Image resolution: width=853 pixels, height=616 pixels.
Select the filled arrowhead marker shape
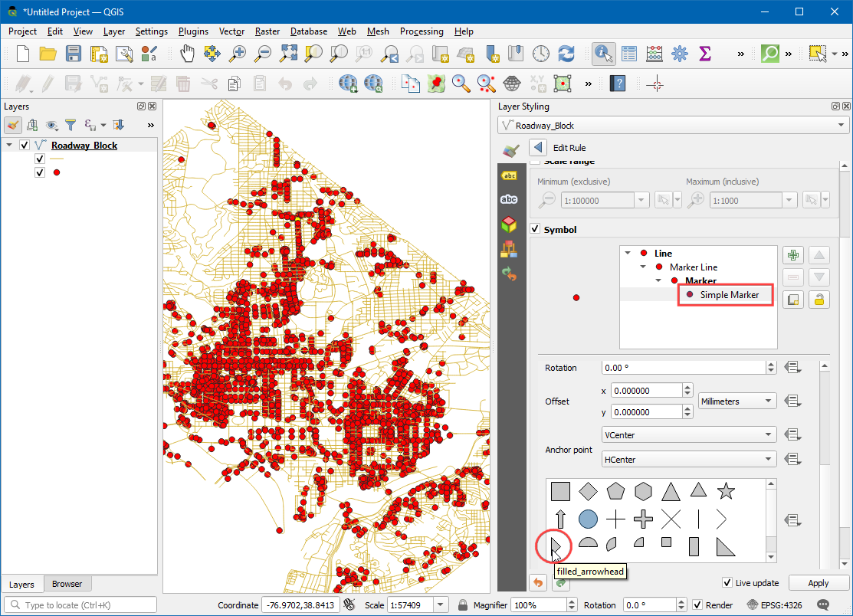(557, 546)
